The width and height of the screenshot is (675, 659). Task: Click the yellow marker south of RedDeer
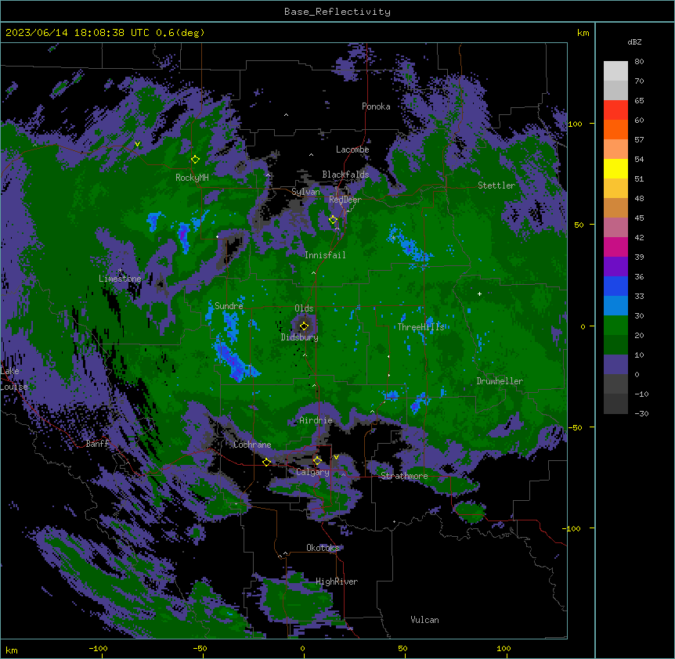point(333,220)
